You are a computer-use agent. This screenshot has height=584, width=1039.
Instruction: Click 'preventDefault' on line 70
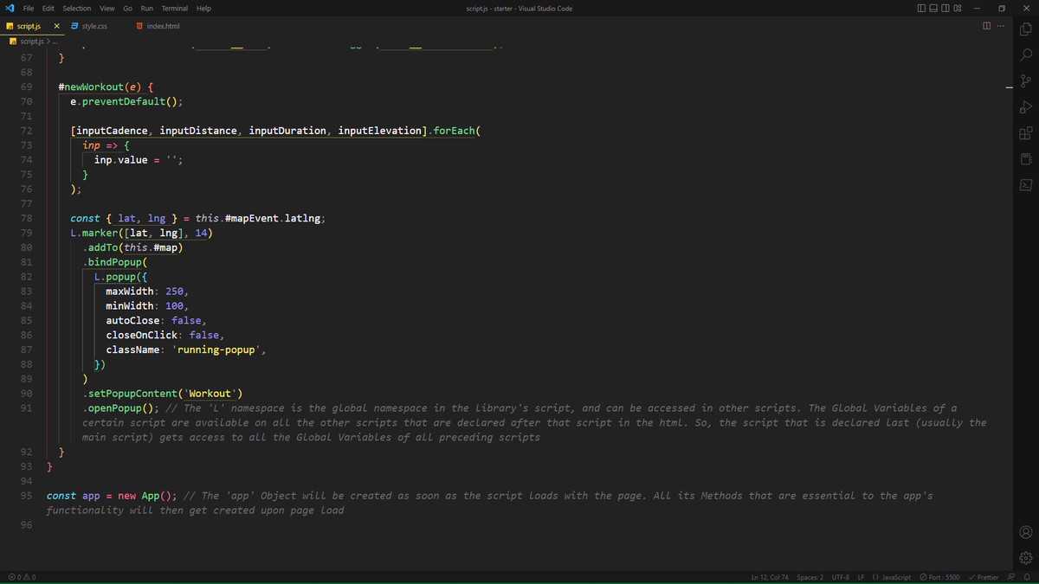[x=124, y=102]
